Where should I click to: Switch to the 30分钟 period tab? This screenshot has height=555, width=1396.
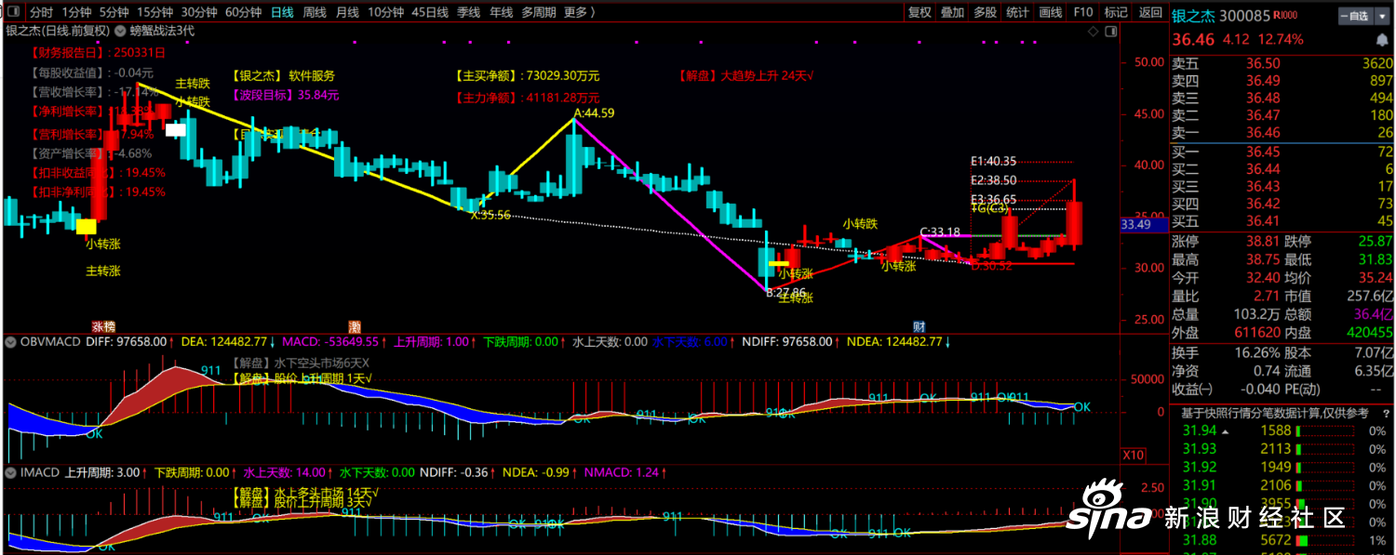point(199,13)
